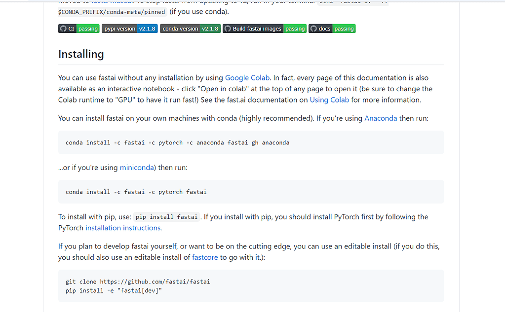The image size is (505, 312).
Task: Open the PyTorch installation instructions link
Action: coord(122,228)
